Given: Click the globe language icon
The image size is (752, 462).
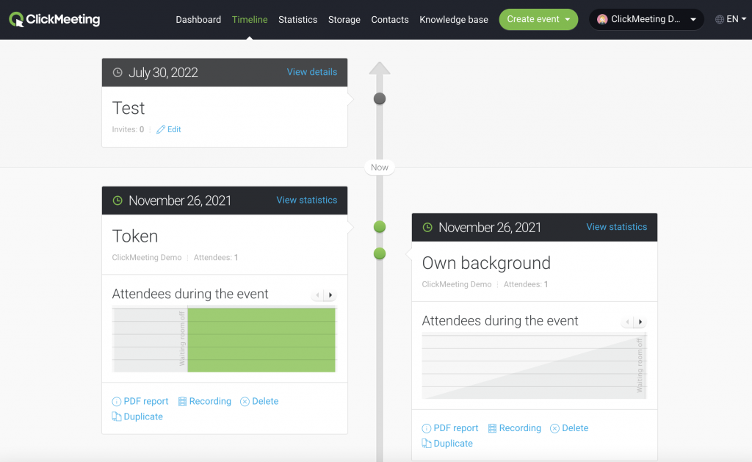Looking at the screenshot, I should pyautogui.click(x=720, y=19).
